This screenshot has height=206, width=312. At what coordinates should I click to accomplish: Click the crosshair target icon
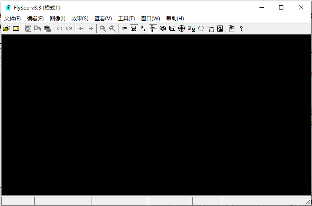[182, 29]
